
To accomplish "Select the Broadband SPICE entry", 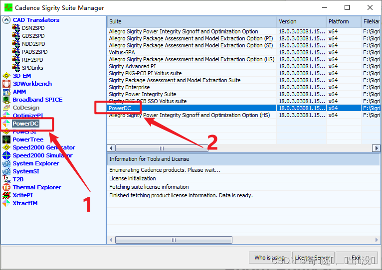I will (x=37, y=100).
